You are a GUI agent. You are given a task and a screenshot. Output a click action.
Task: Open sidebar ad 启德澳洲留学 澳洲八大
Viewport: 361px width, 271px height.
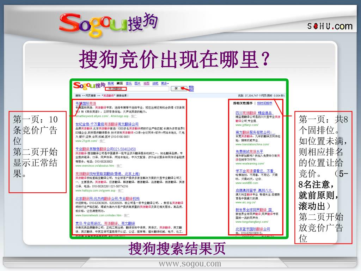point(255,191)
